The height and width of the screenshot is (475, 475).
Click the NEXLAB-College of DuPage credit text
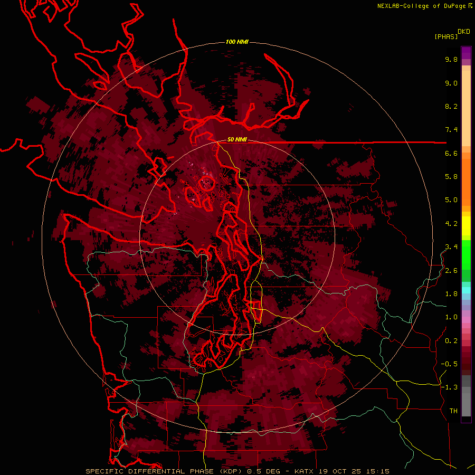422,6
